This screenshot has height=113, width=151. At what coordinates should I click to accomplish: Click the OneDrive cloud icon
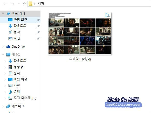click(x=8, y=47)
